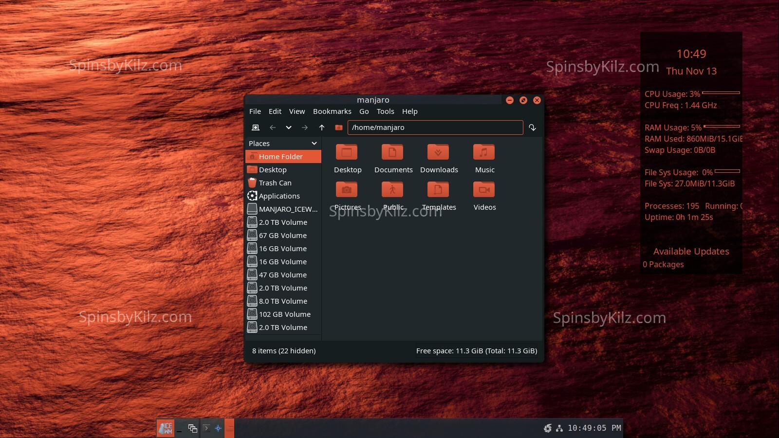Launch terminal from the taskbar
The image size is (779, 438).
(206, 428)
